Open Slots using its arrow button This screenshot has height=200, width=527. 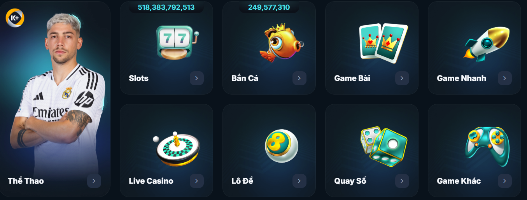pos(197,78)
